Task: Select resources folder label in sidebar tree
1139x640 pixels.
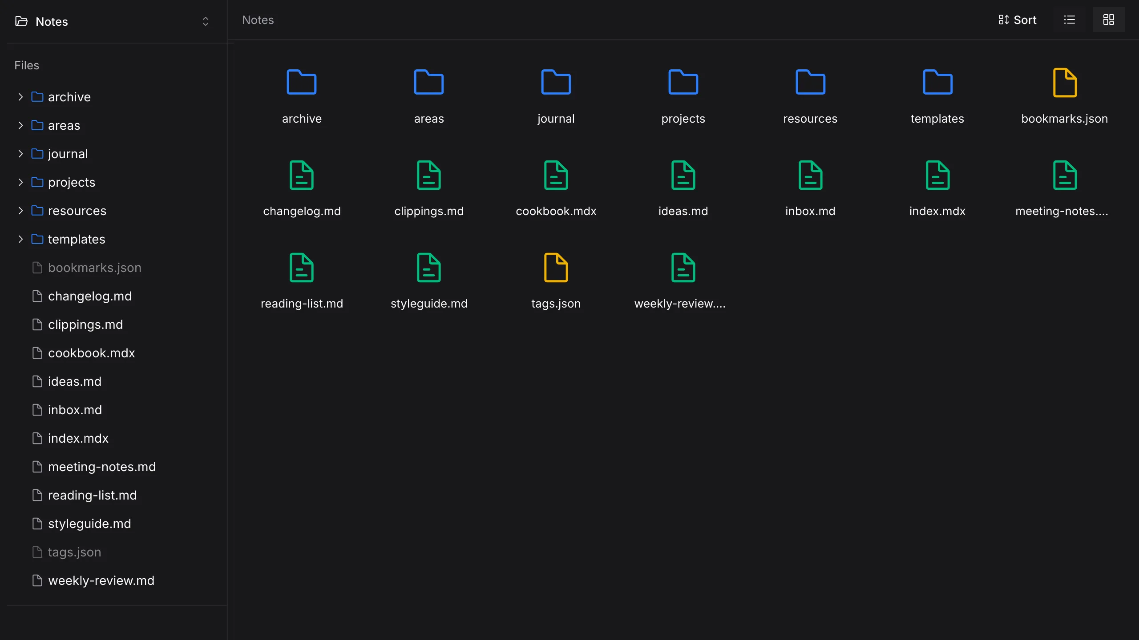Action: (77, 211)
